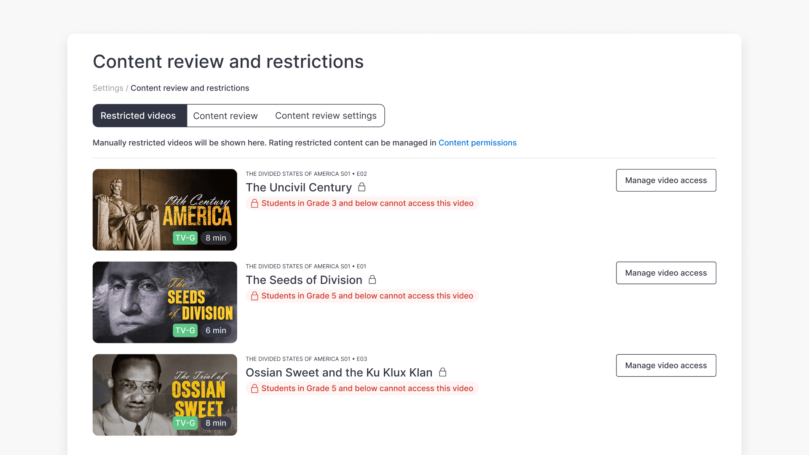Click the TV-G rating badge on 19th Century America
Screen dimensions: 809x455
(x=185, y=238)
